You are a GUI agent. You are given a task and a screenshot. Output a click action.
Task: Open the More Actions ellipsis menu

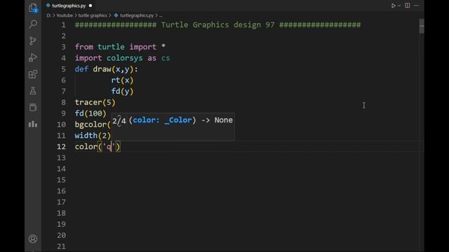click(416, 6)
